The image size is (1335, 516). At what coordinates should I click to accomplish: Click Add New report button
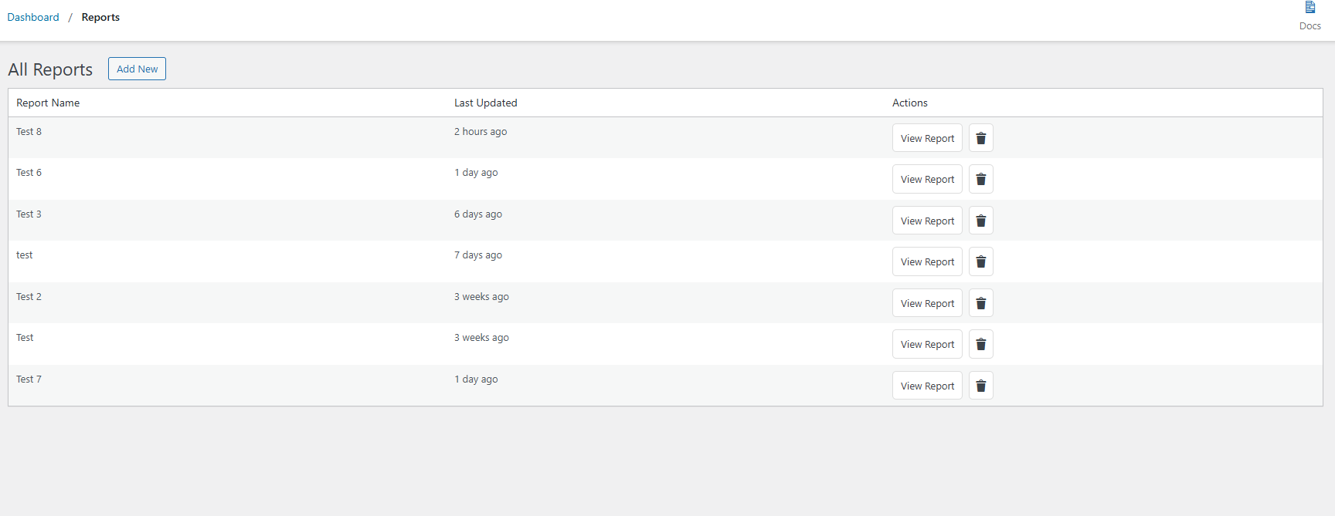point(137,69)
